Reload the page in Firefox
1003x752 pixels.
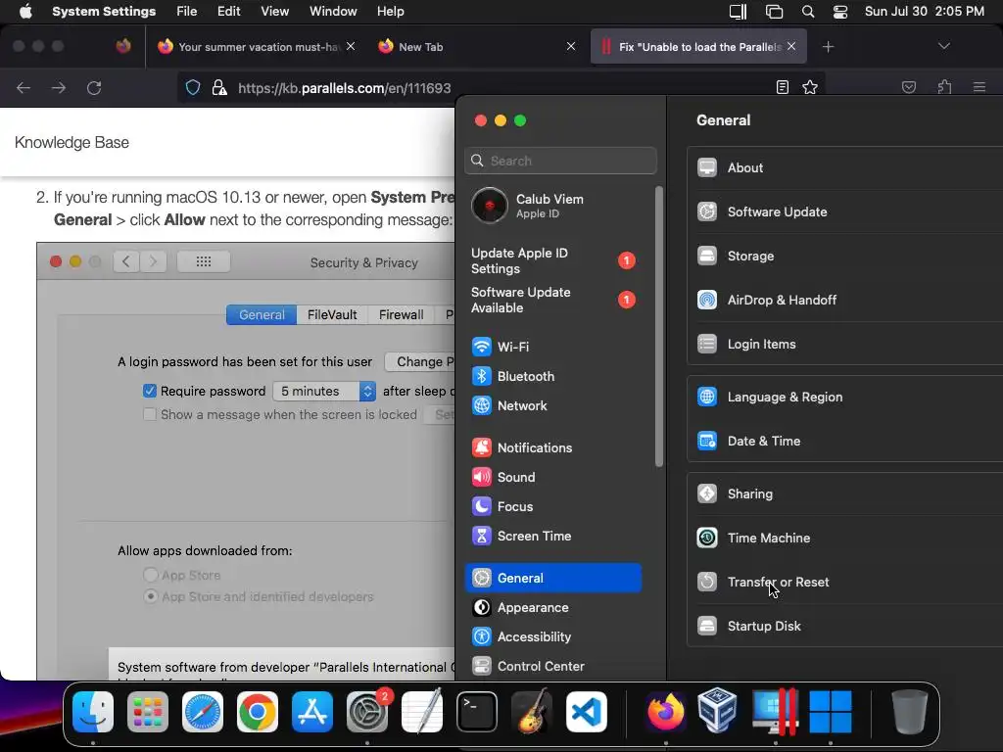[94, 87]
